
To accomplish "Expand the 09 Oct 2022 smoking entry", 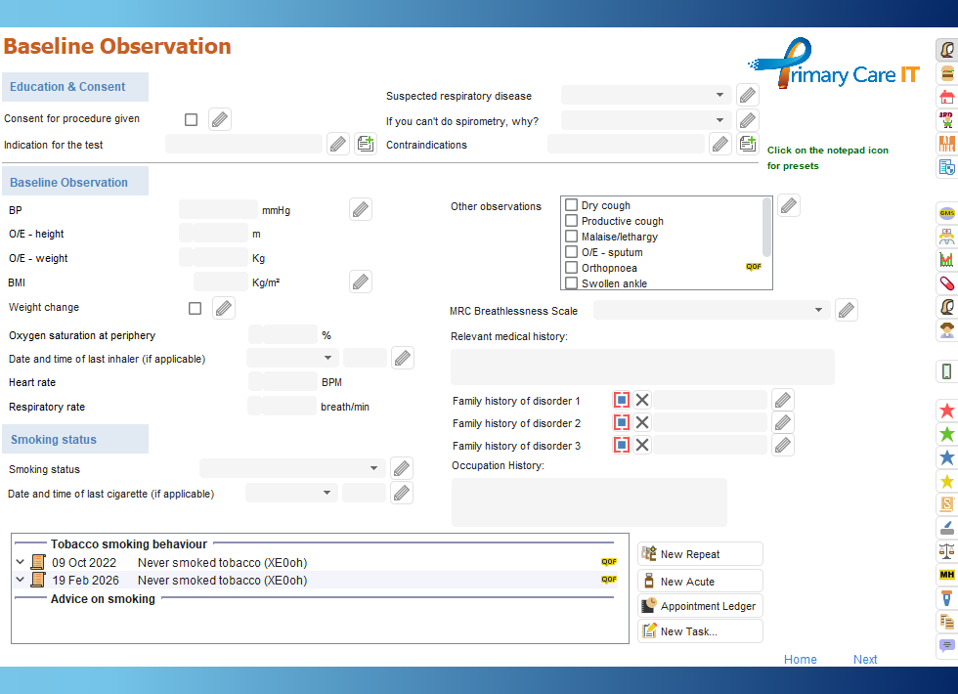I will click(21, 562).
